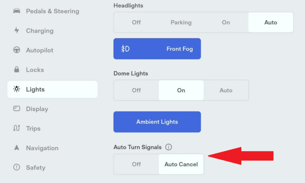Set Headlights to Parking
Image resolution: width=305 pixels, height=183 pixels.
[x=181, y=22]
